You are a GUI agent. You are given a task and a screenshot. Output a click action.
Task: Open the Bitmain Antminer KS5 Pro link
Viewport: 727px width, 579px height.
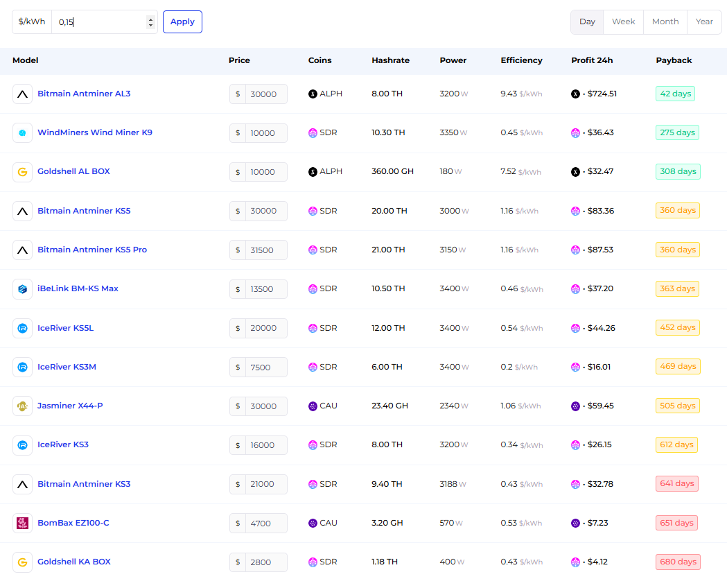pos(92,250)
